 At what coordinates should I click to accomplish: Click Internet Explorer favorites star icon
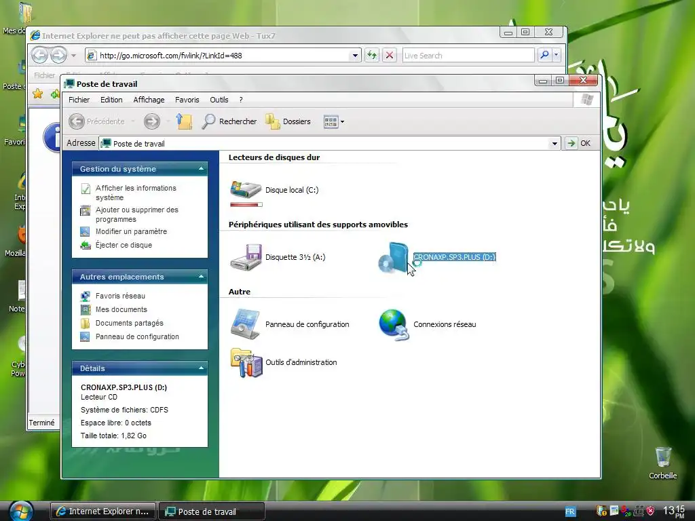point(38,94)
